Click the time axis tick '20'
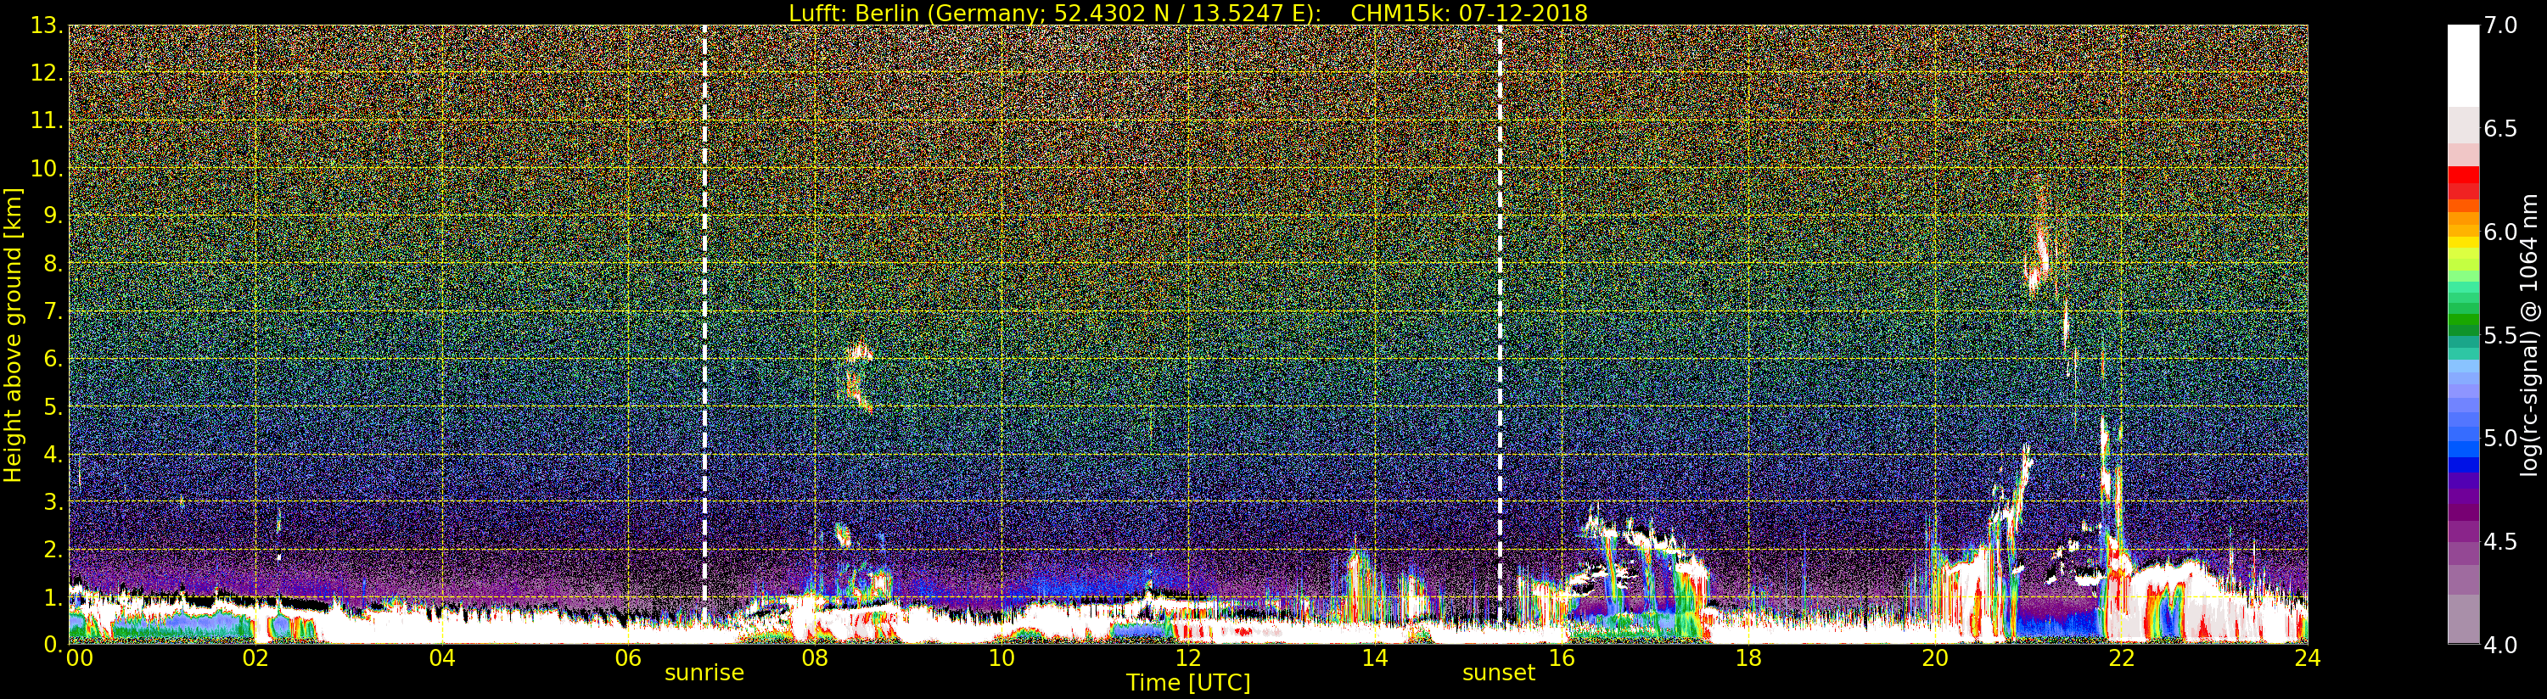Screen dimensions: 2547x699 tap(1935, 658)
